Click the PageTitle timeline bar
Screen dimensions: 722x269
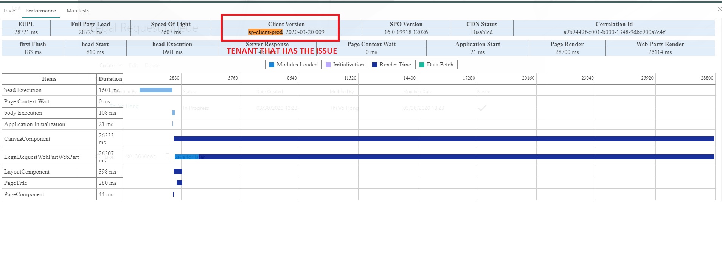point(179,183)
